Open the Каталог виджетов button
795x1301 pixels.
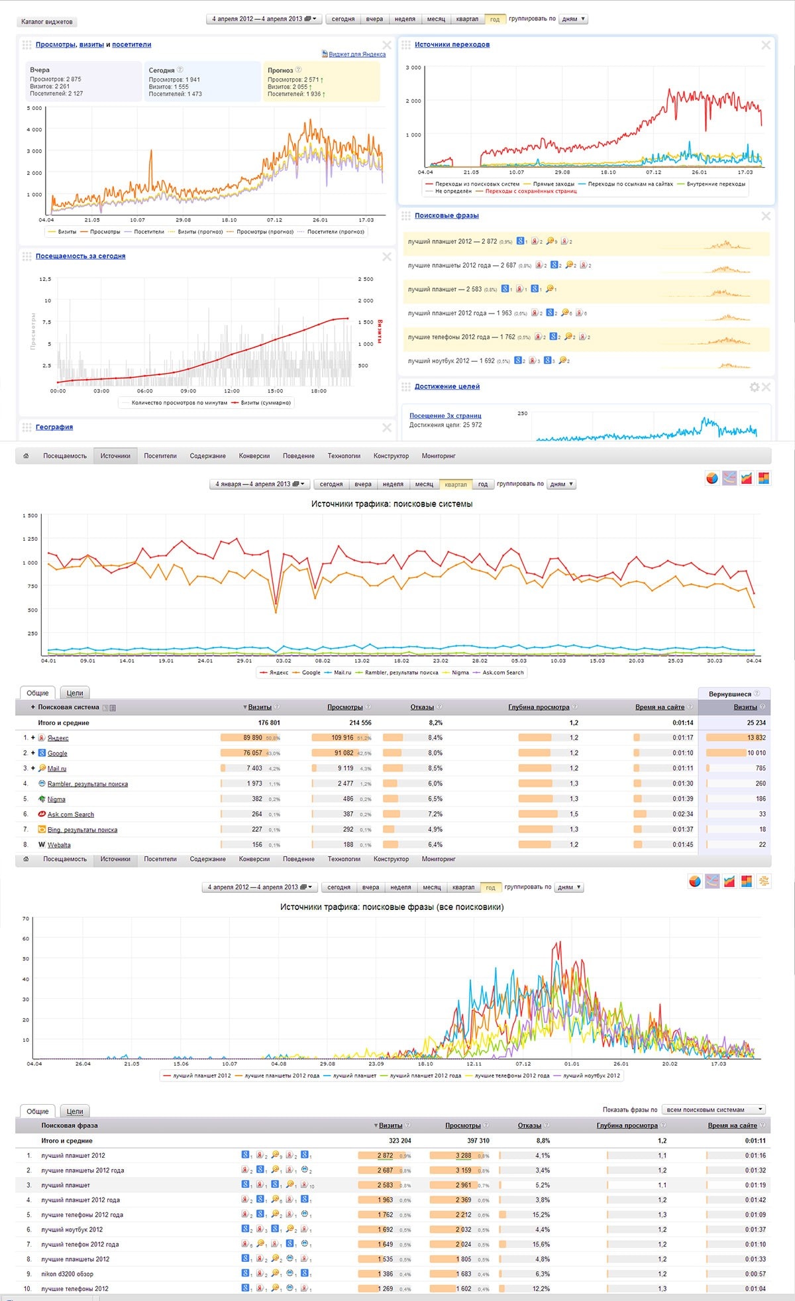[47, 22]
